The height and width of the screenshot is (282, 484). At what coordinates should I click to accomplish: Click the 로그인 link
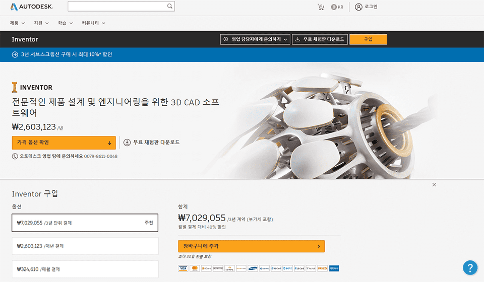click(x=371, y=7)
